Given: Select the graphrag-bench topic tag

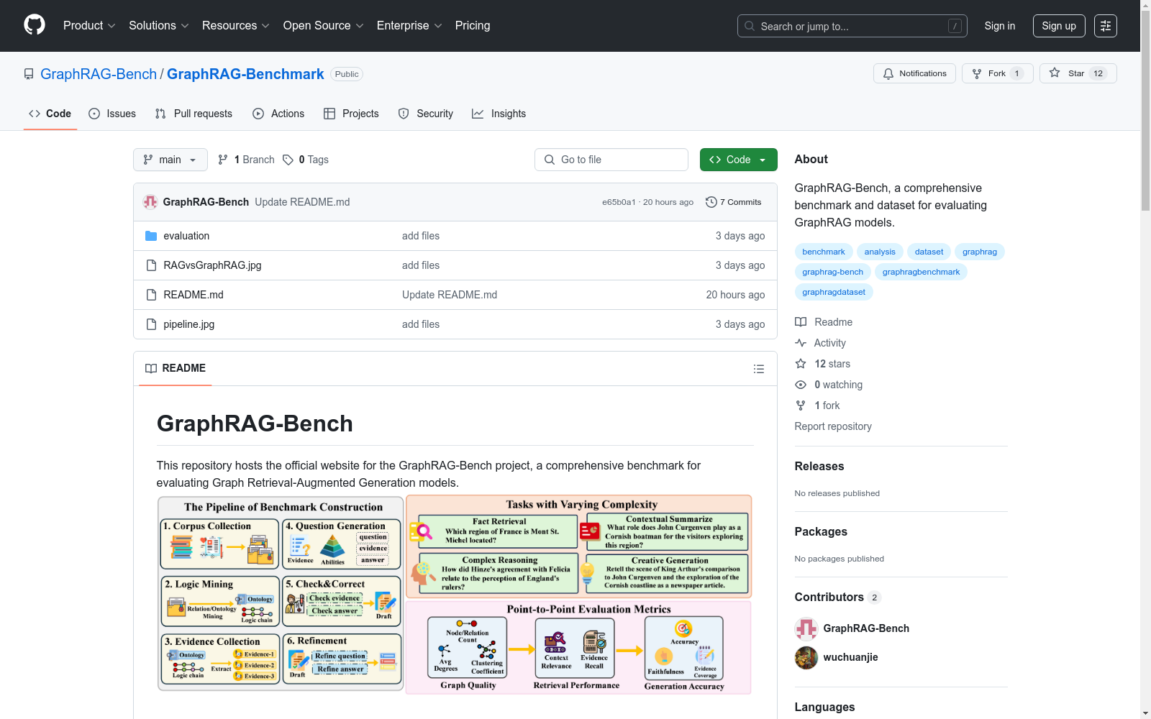Looking at the screenshot, I should [833, 272].
